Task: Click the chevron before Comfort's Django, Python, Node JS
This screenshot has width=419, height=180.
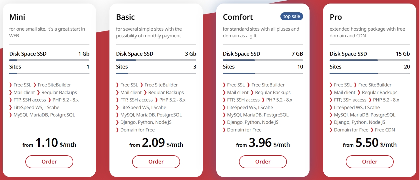Action: tap(224, 122)
